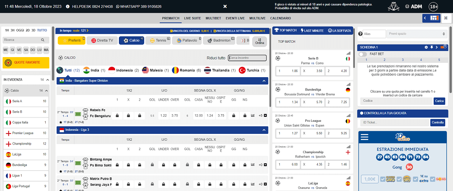The width and height of the screenshot is (453, 191).
Task: Filter matches by Romania (6)
Action: (x=186, y=70)
